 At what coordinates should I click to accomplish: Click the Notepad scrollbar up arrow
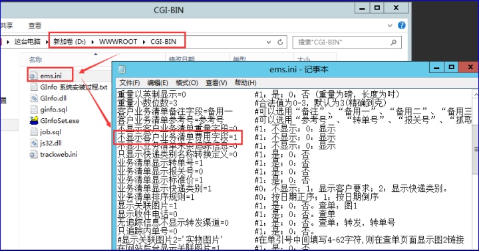[x=476, y=94]
